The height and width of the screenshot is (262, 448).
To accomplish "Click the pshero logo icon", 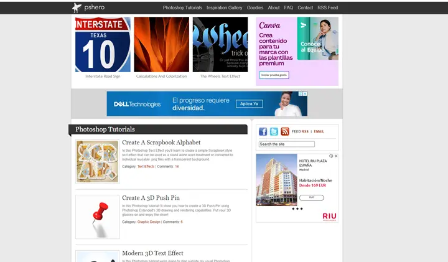I will [77, 7].
